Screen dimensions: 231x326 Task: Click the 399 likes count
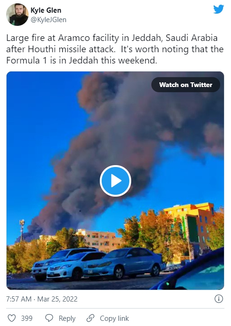[27, 318]
